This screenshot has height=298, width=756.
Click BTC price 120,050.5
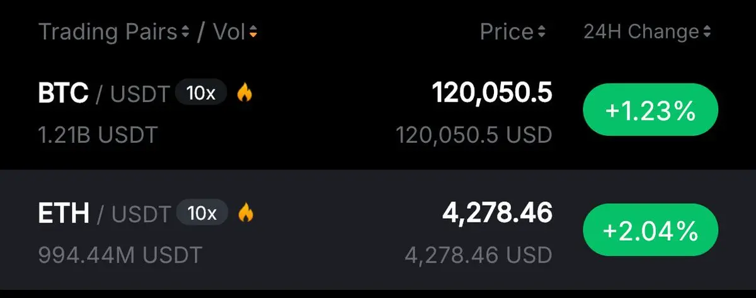[x=492, y=94]
